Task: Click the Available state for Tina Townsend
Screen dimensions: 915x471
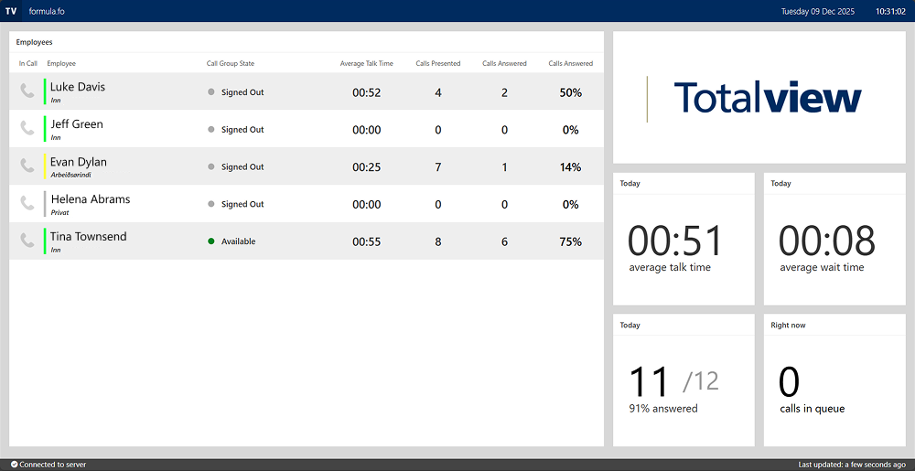Action: tap(238, 241)
